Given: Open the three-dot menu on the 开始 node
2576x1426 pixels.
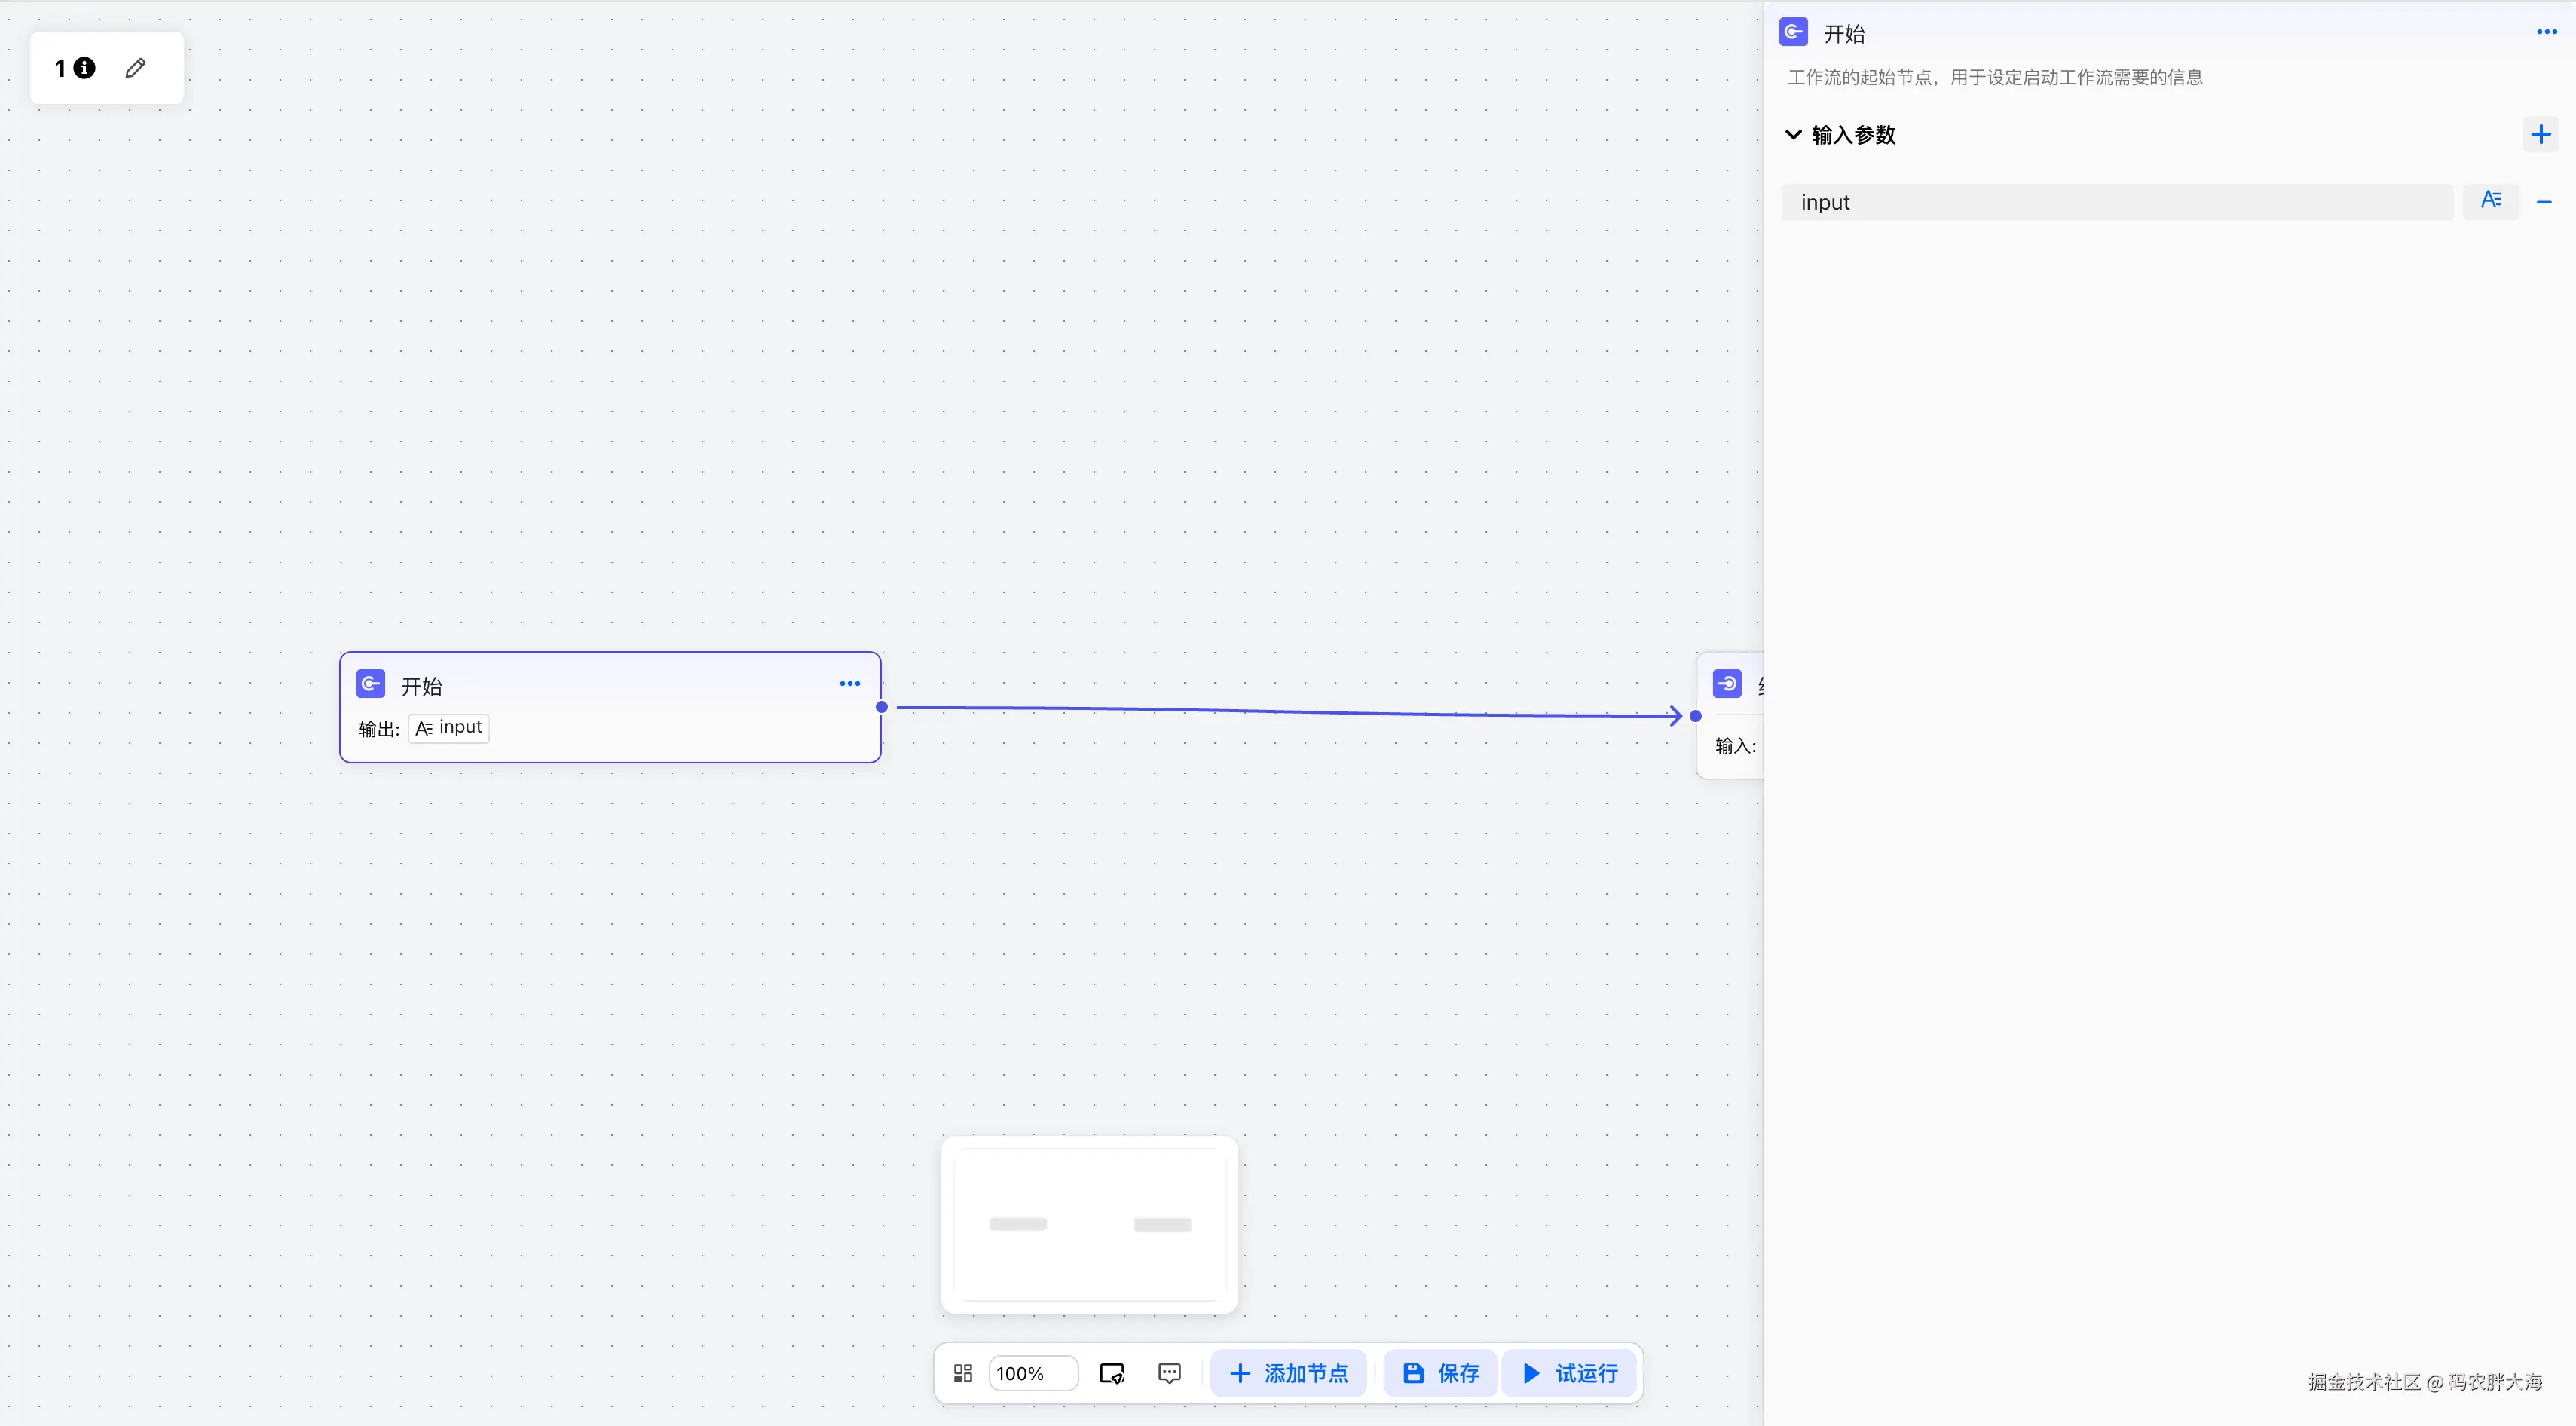Looking at the screenshot, I should 849,684.
